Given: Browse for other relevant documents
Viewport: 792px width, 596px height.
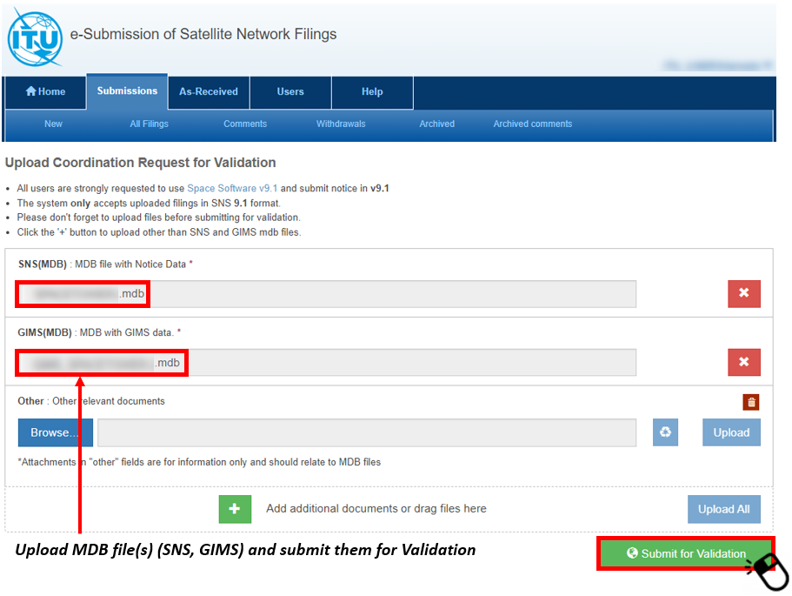Looking at the screenshot, I should [55, 432].
